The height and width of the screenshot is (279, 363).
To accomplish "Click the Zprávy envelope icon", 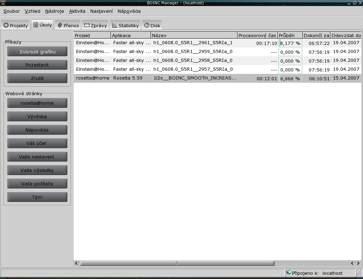I will pos(87,25).
